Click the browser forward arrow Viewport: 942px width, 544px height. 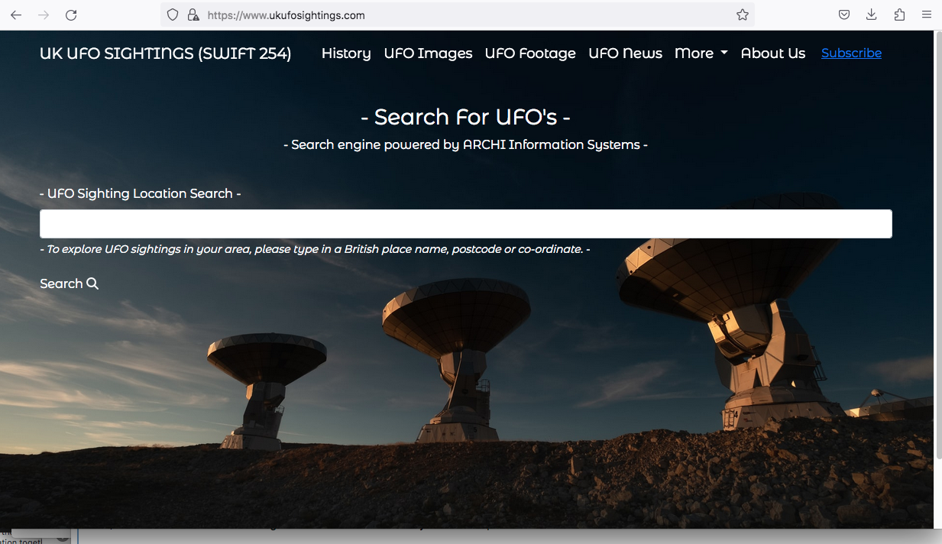44,15
